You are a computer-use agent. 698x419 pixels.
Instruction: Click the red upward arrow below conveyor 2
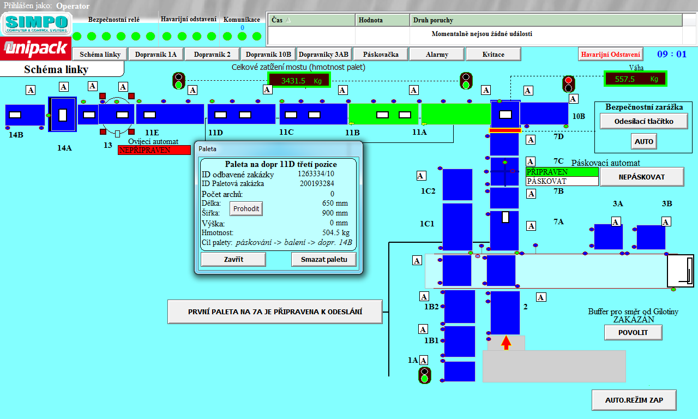[506, 343]
